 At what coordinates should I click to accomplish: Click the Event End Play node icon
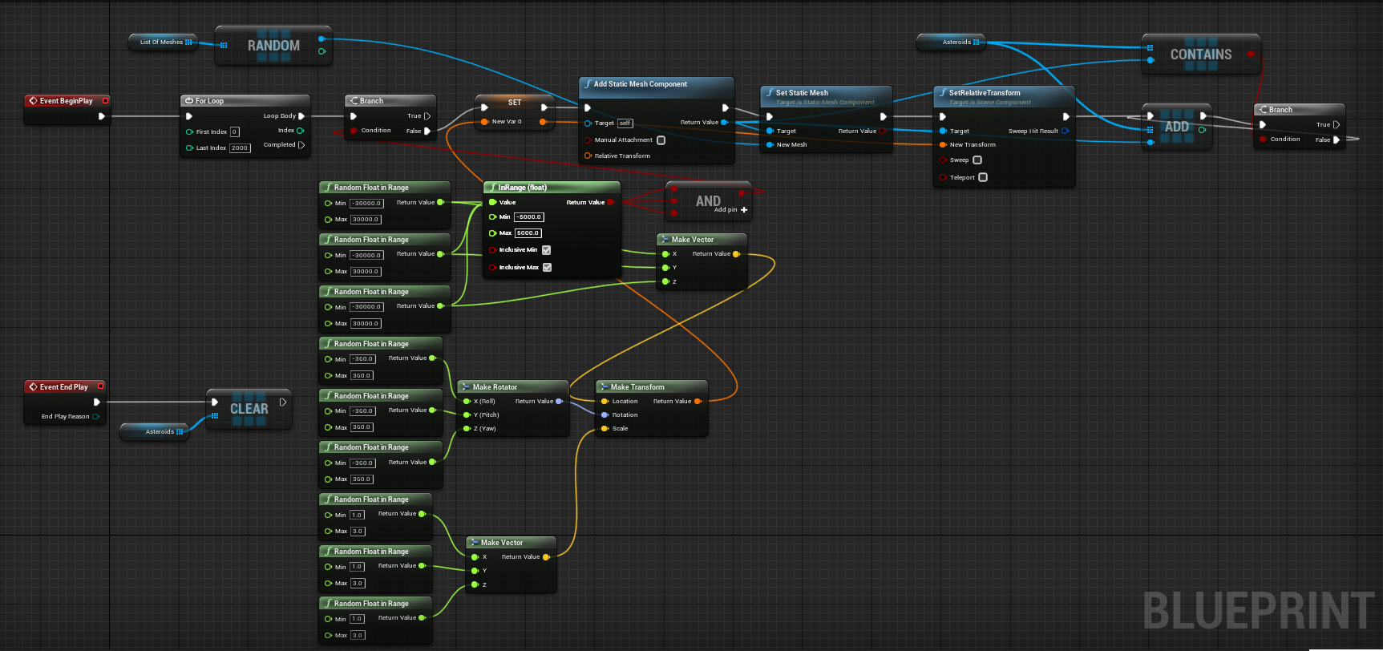coord(33,387)
